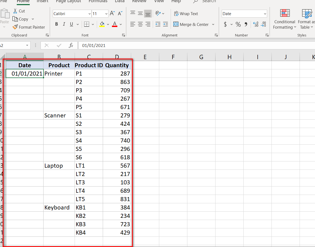This screenshot has height=247, width=315.
Task: Click the Insert Function fx icon
Action: coord(71,45)
